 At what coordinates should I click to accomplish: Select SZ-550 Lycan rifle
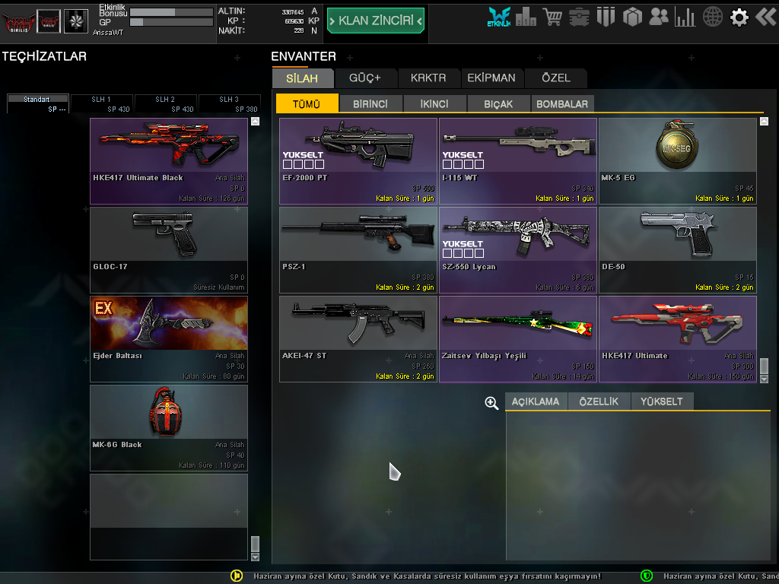click(x=518, y=249)
